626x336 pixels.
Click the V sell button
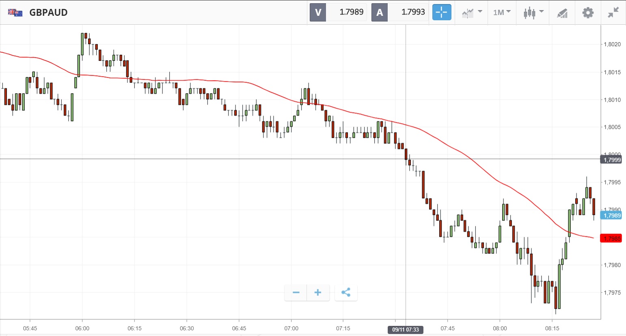tap(318, 13)
